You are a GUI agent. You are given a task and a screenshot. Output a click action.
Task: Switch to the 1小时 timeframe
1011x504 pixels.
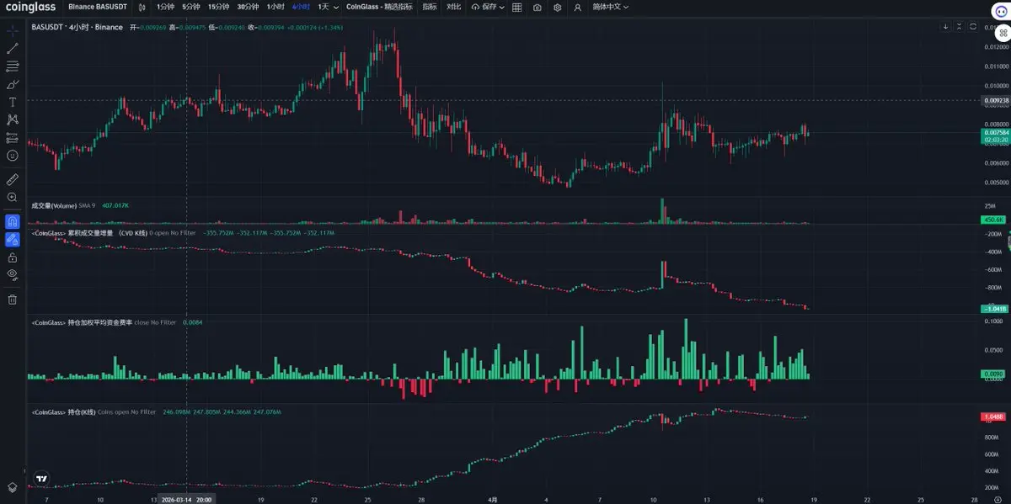275,7
